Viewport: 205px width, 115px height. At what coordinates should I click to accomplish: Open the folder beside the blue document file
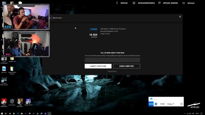click(12, 70)
